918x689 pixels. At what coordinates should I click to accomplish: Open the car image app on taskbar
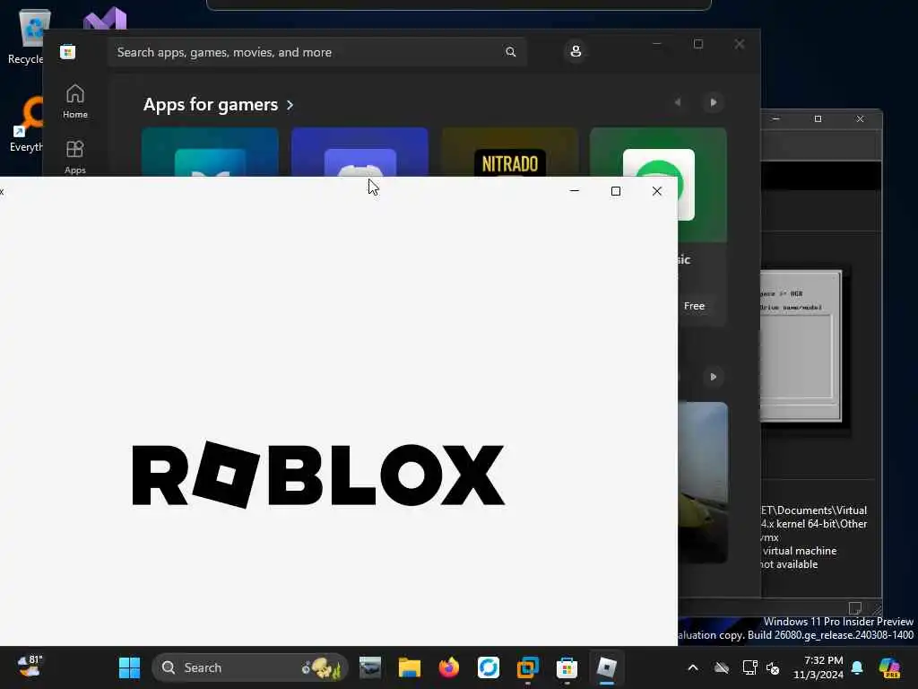[x=370, y=667]
